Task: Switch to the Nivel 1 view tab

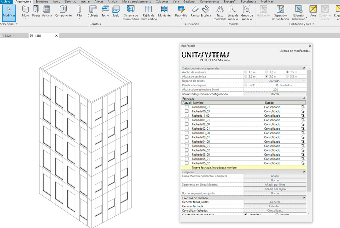Action: (9, 36)
